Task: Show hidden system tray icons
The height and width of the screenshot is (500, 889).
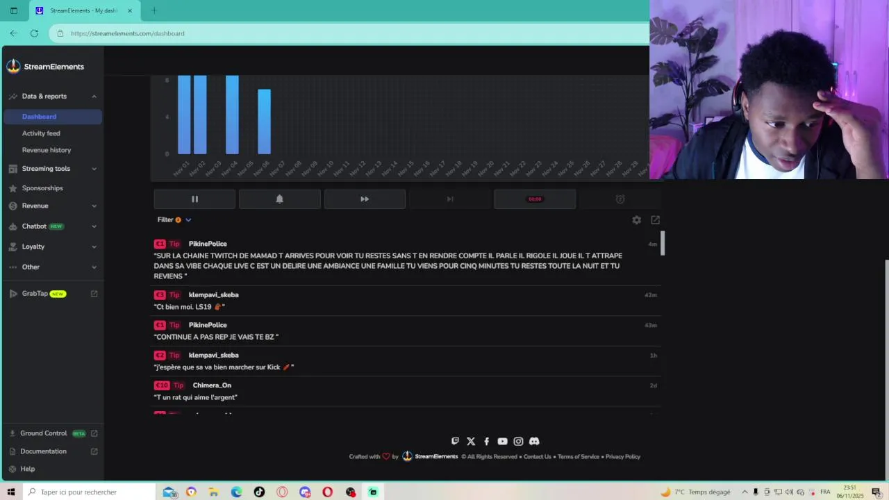Action: pos(745,492)
